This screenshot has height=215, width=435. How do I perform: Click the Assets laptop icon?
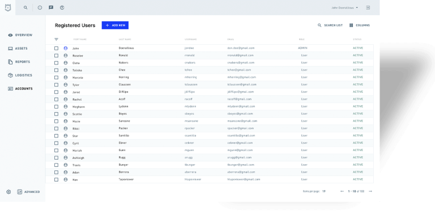11,49
